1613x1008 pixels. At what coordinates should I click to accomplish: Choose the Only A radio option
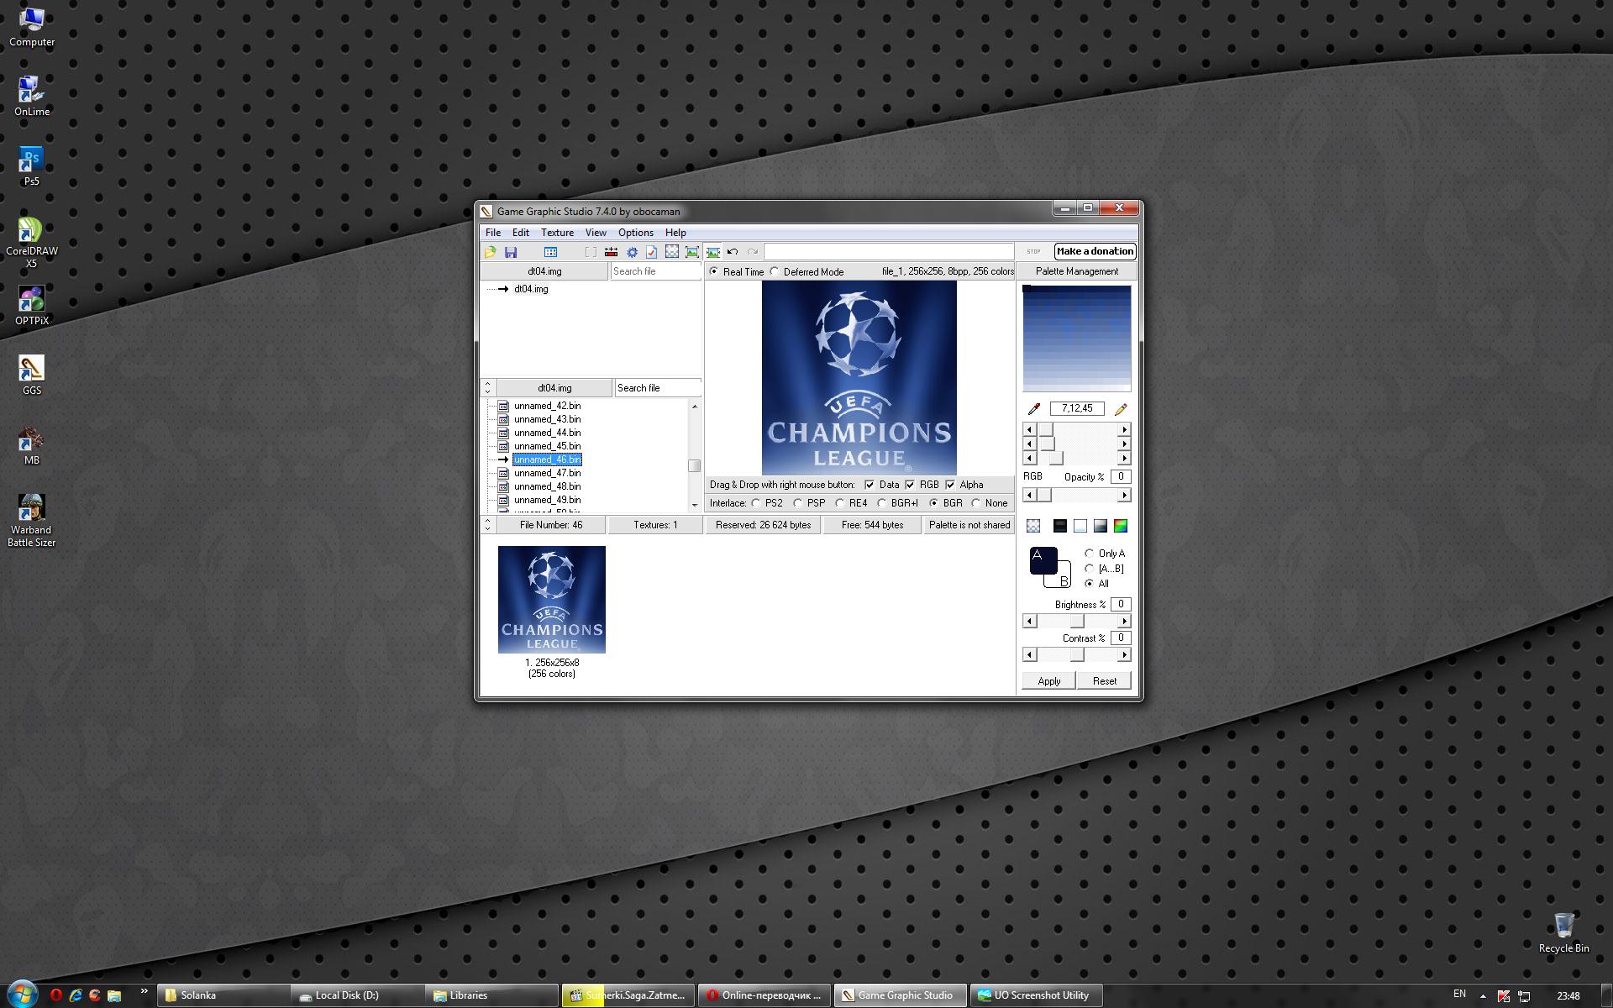point(1090,554)
